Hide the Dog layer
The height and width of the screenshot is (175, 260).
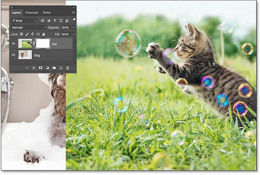13,55
